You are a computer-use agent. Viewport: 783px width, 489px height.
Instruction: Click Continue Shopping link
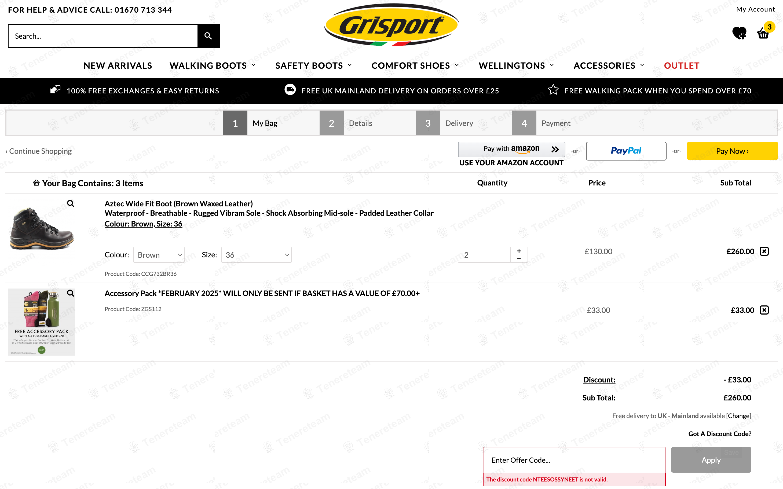39,151
